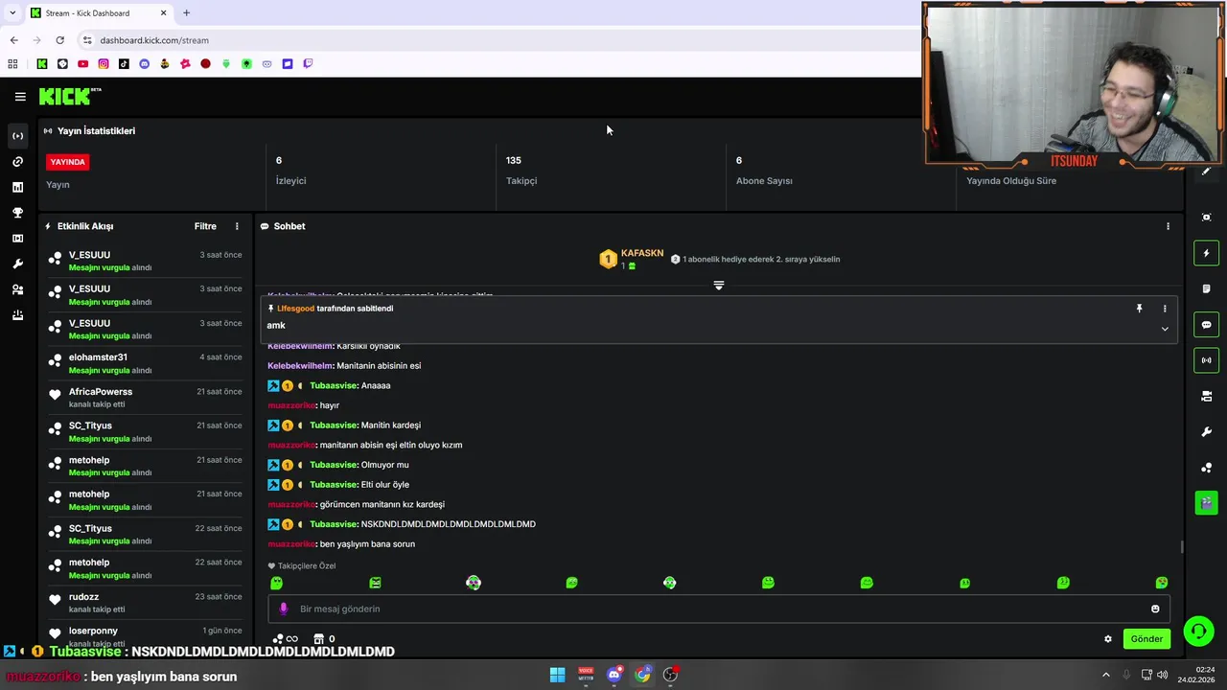Screen dimensions: 1227x690
Task: Click the '135' Takipçi follower count
Action: click(x=514, y=160)
